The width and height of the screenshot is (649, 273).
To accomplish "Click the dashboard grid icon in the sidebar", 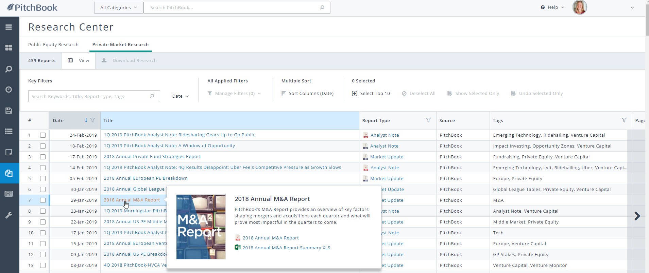I will point(9,48).
